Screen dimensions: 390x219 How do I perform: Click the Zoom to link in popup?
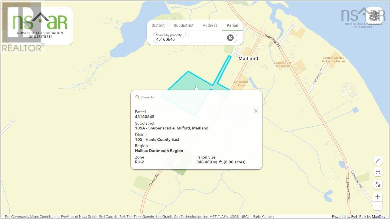[x=147, y=97]
